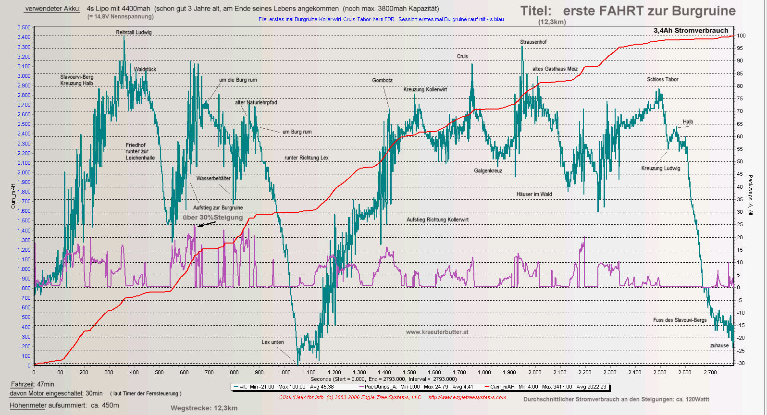Click the PackAmps_A legend color line
Viewport: 767px width, 415px height.
[361, 387]
